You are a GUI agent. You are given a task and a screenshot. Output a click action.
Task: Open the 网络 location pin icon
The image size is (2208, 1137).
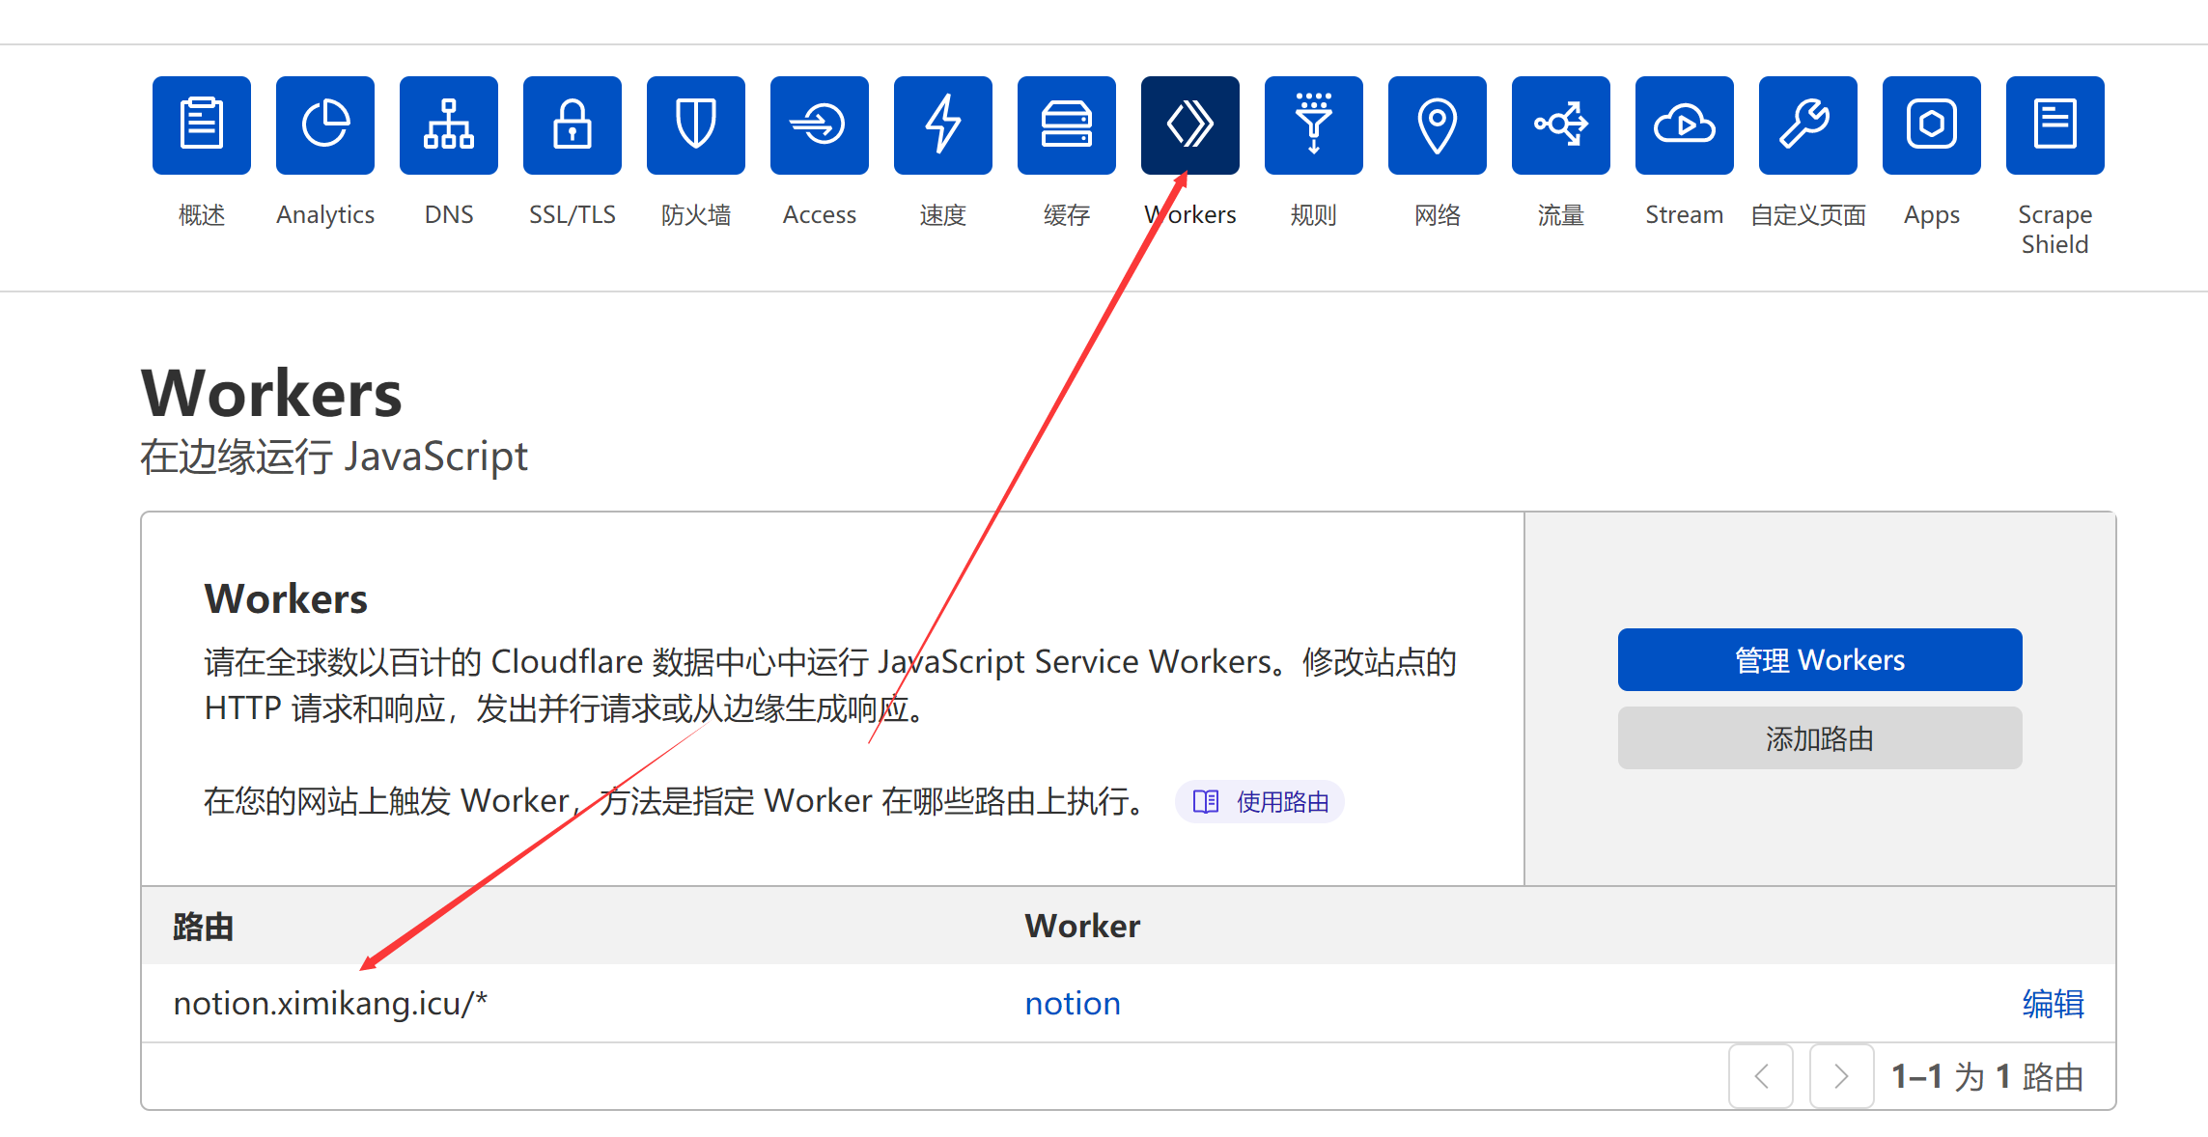click(1438, 125)
